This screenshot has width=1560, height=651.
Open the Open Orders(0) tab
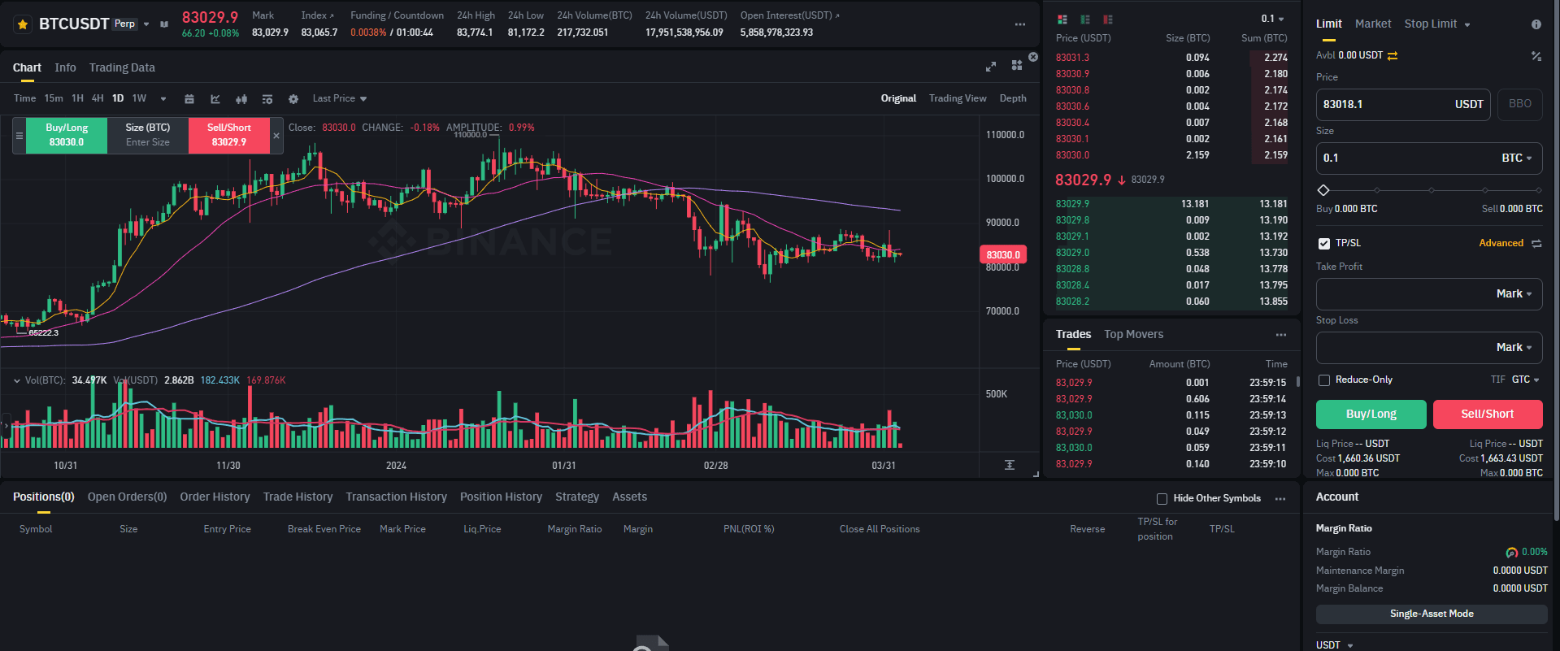[x=127, y=497]
